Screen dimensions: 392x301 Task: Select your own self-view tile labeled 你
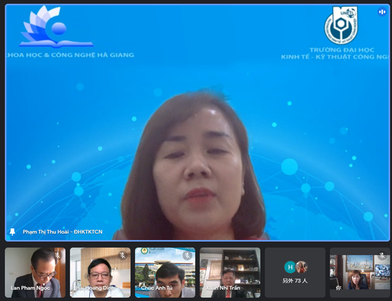coord(360,273)
